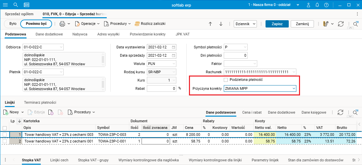Open the bottom-left three-dot menu
The height and width of the screenshot is (165, 362).
pyautogui.click(x=5, y=160)
